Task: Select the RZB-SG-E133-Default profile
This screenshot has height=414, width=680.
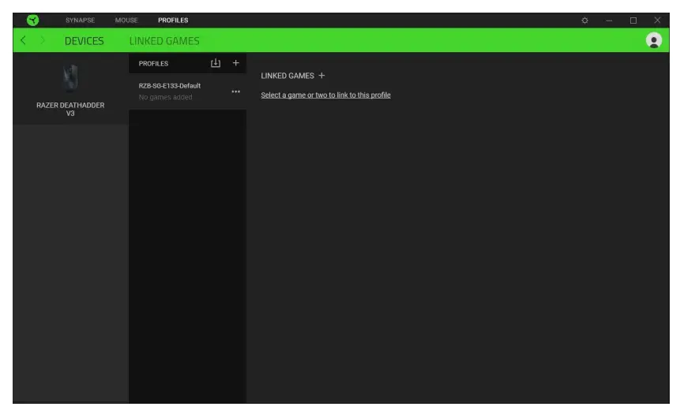Action: [x=187, y=91]
